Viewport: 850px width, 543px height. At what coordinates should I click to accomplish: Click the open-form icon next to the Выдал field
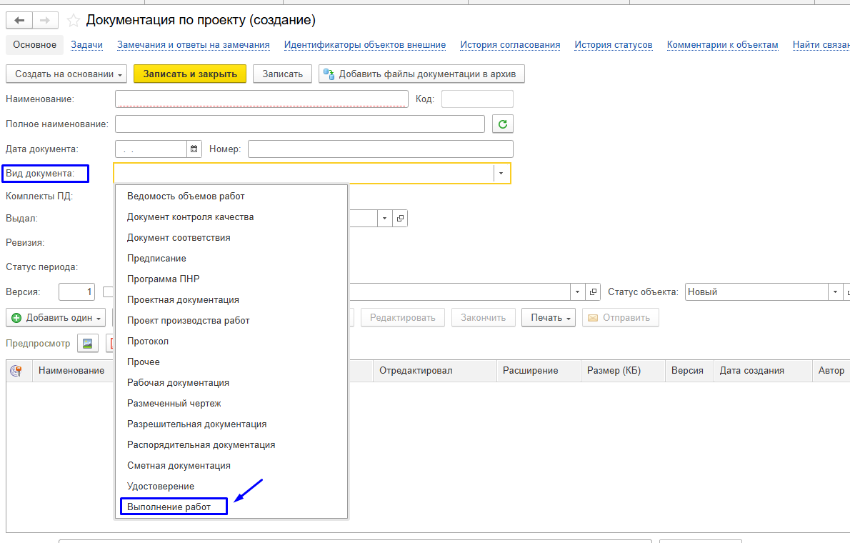click(x=401, y=218)
